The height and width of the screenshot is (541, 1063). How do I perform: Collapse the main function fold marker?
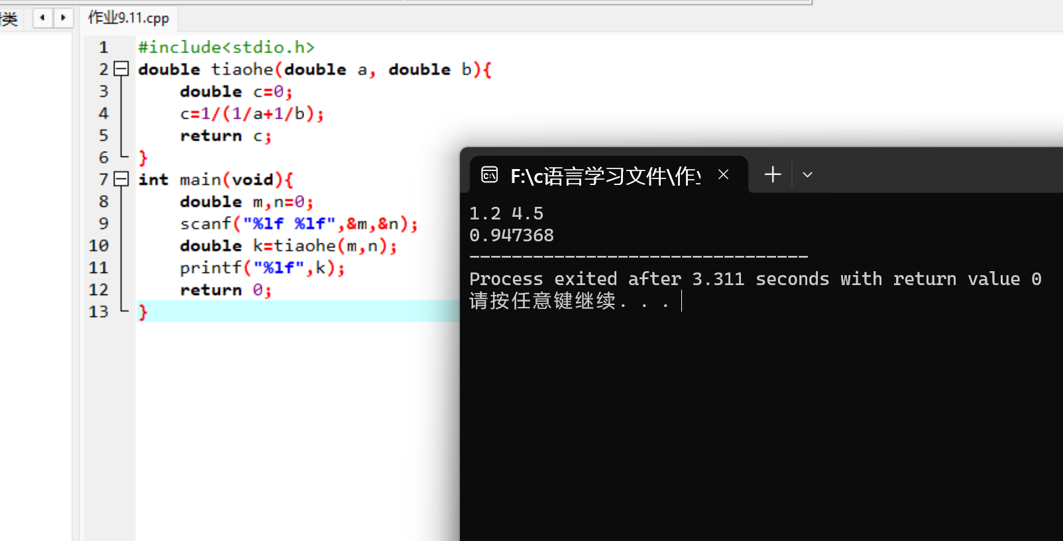pos(121,178)
